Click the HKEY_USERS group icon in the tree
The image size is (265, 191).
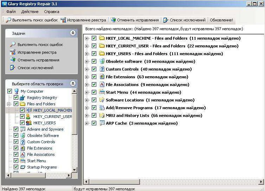[29, 123]
